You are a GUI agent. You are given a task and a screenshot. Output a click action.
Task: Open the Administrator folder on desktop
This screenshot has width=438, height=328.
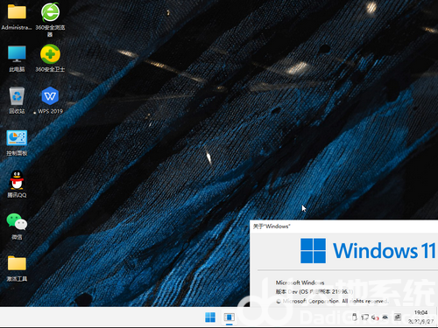(17, 17)
